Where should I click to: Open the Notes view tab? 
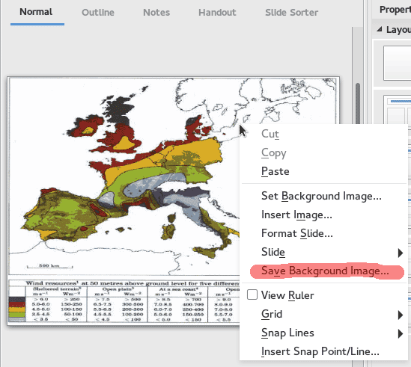coord(156,12)
